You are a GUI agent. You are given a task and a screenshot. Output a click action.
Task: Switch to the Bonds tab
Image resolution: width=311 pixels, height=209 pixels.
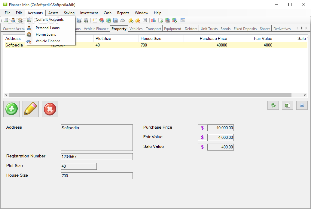tap(226, 29)
